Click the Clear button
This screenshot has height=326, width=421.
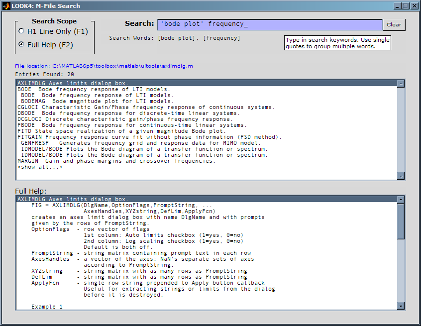coord(394,25)
